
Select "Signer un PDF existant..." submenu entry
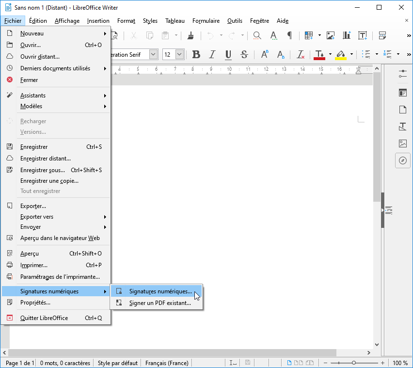pos(160,303)
